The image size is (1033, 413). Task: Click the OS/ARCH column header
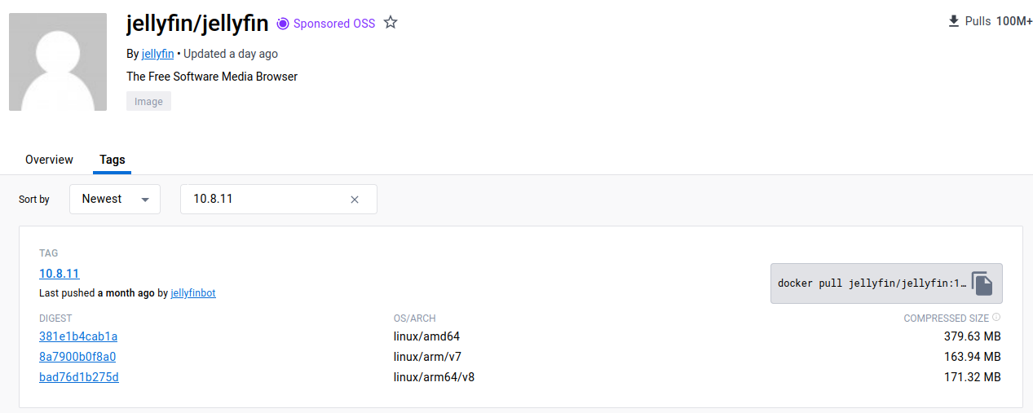pyautogui.click(x=415, y=318)
